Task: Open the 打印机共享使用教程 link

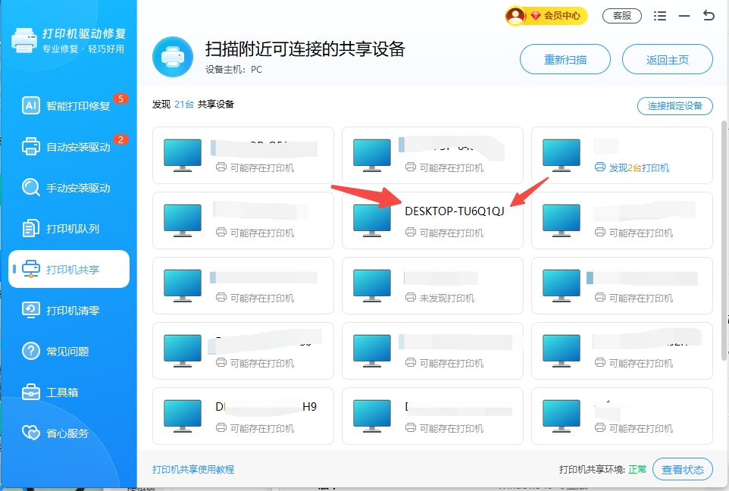Action: tap(193, 470)
